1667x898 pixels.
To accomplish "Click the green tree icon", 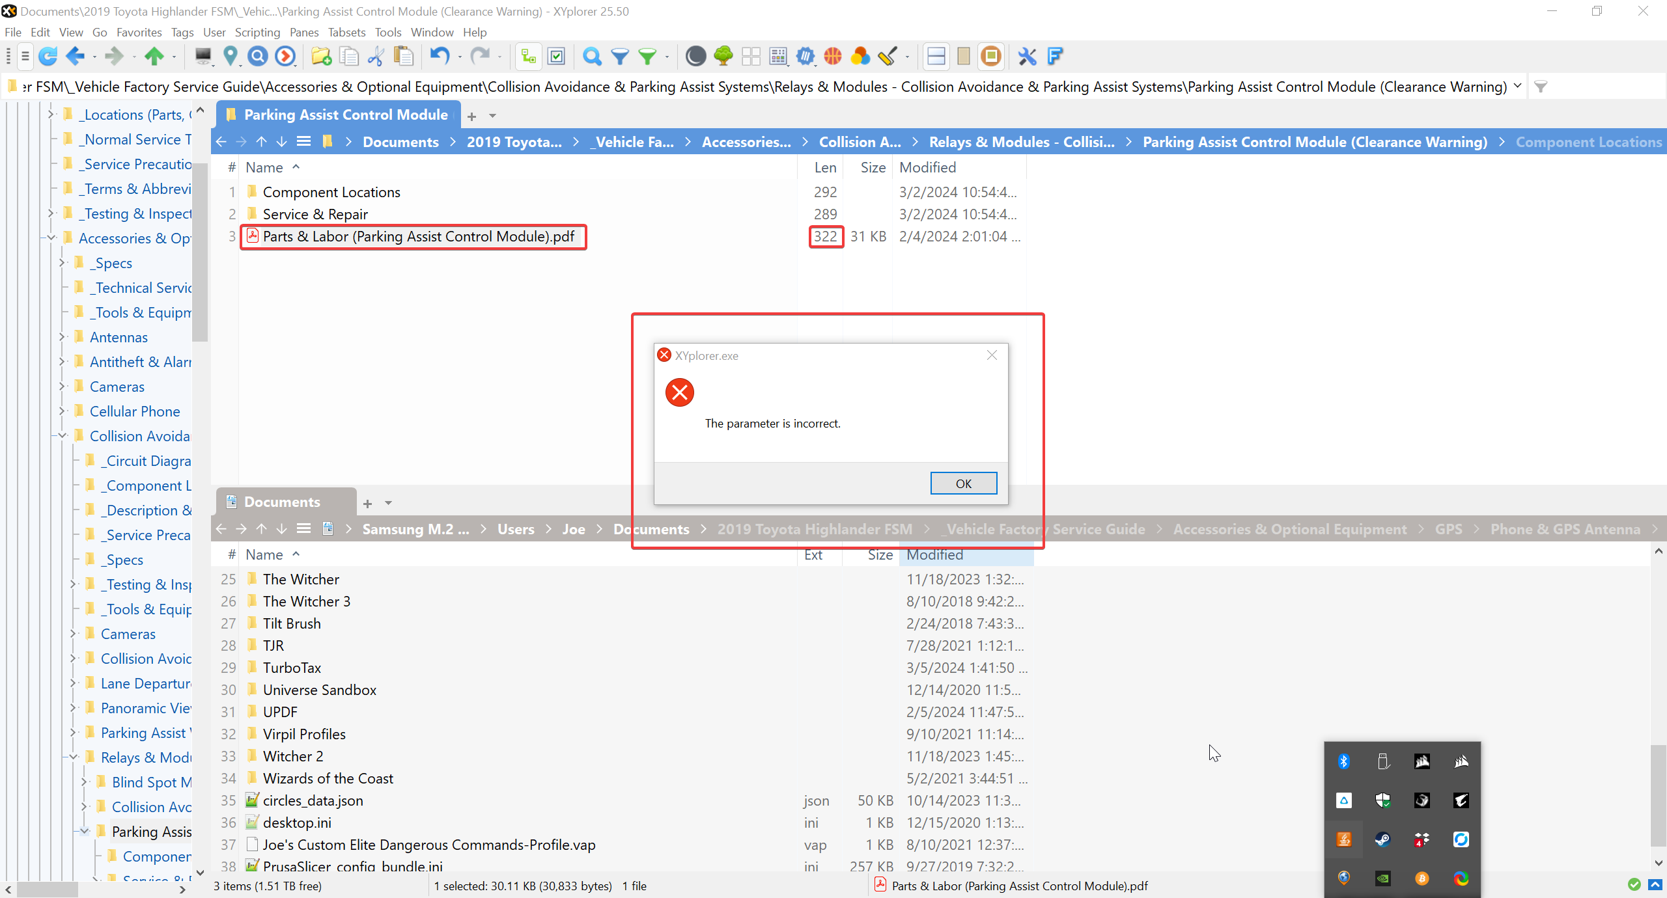I will click(723, 57).
